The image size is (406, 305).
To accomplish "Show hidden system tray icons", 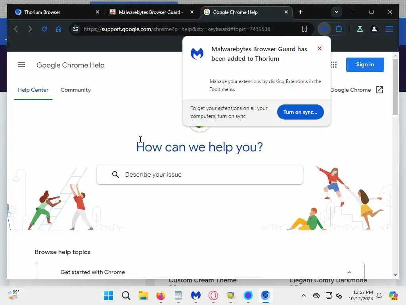I will [x=304, y=295].
